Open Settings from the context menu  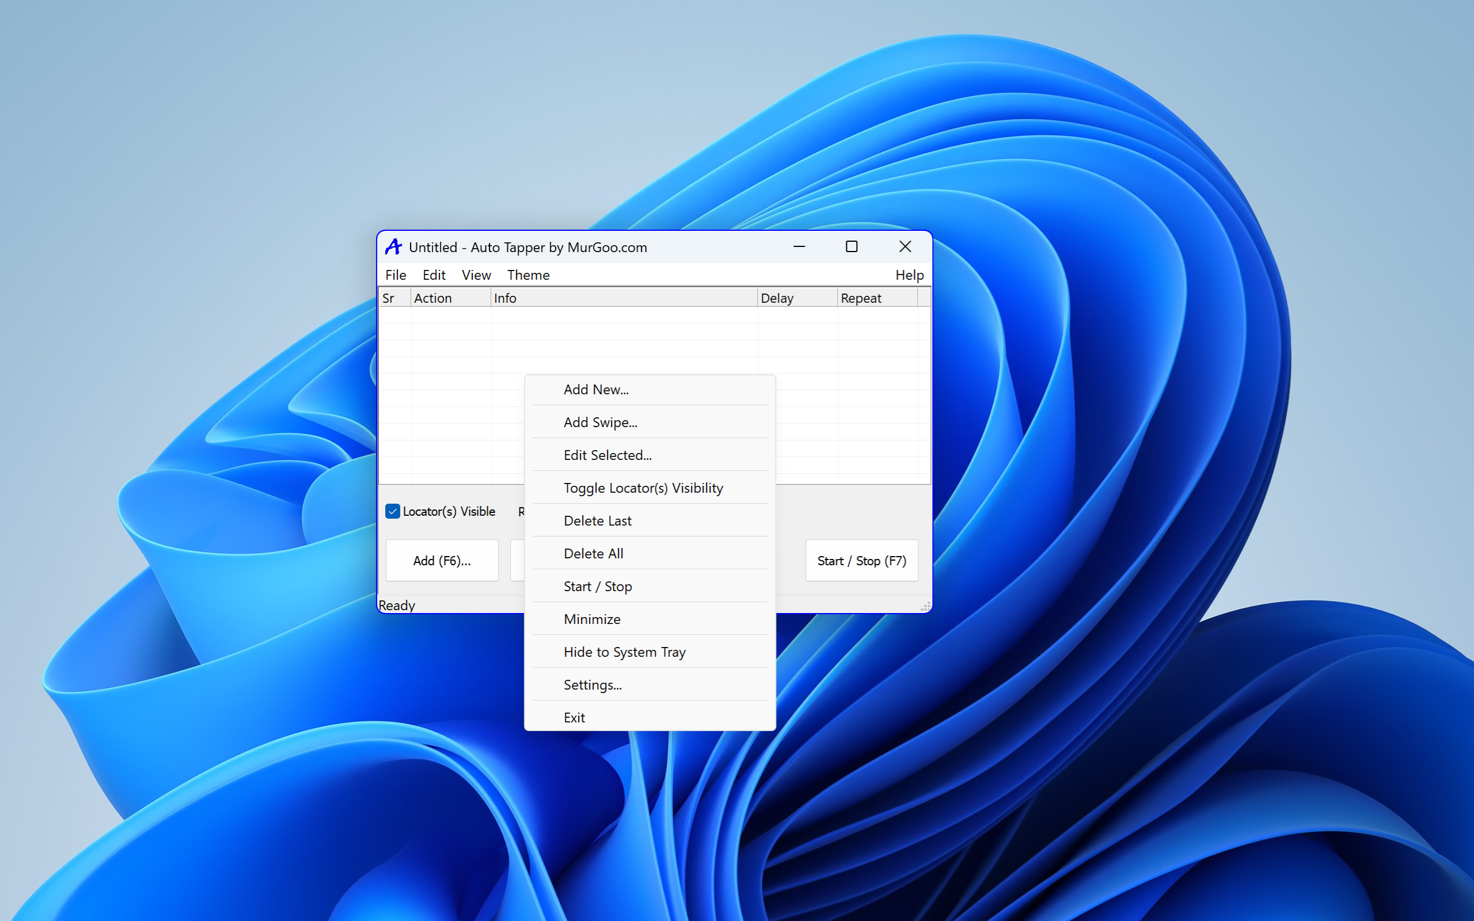pos(592,684)
